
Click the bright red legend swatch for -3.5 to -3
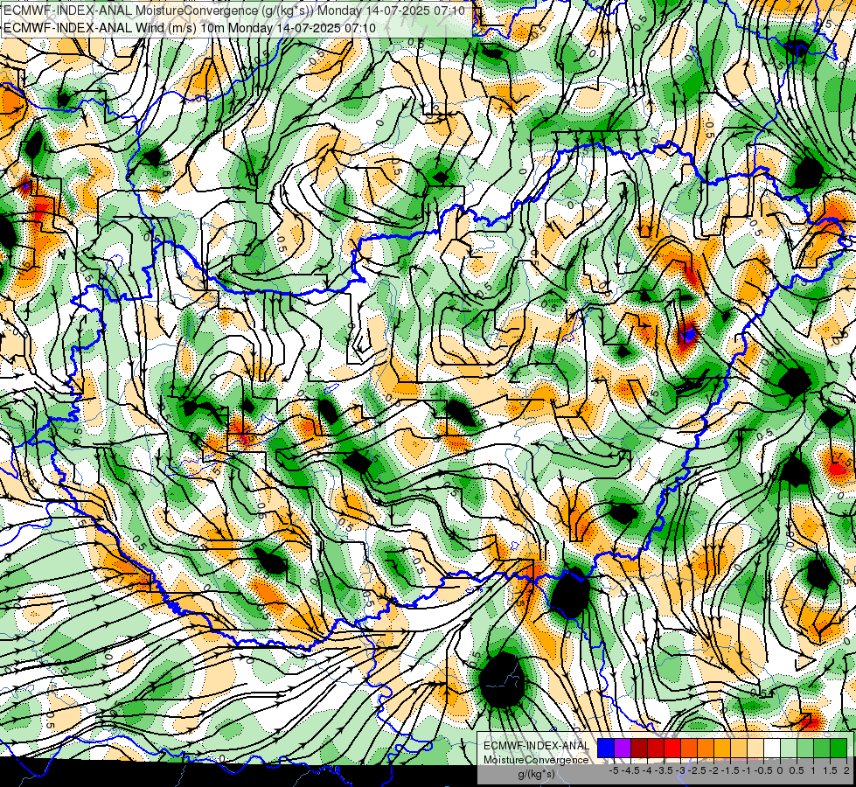pos(672,748)
